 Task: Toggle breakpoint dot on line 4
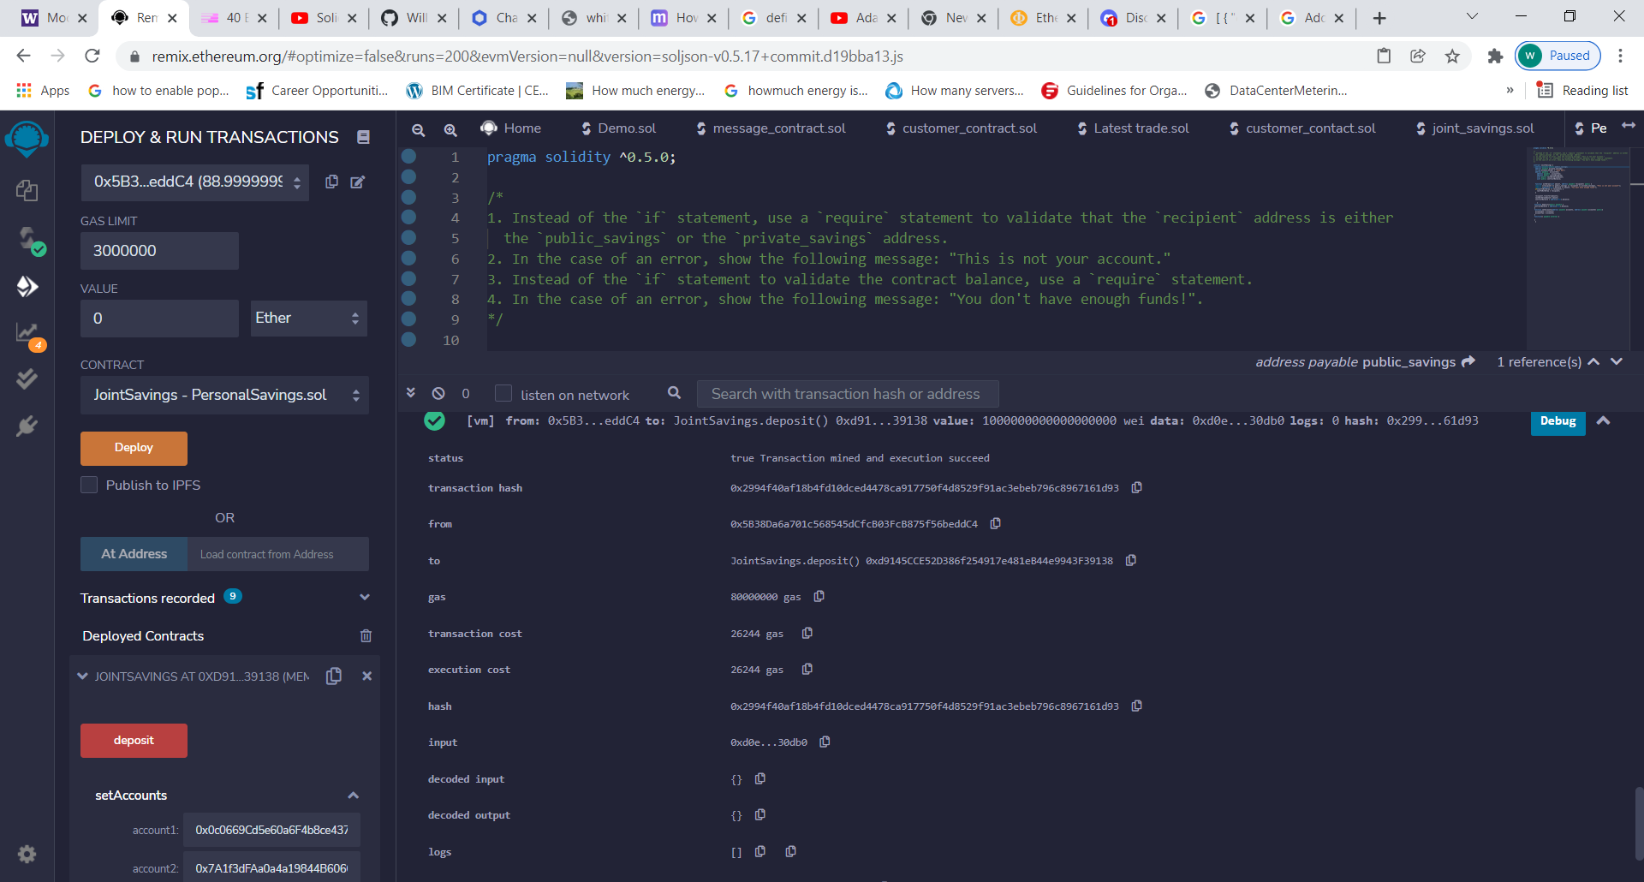tap(409, 218)
